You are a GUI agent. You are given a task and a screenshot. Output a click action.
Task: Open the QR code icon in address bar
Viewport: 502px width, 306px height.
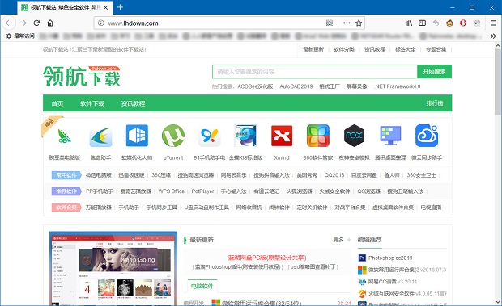click(x=330, y=23)
